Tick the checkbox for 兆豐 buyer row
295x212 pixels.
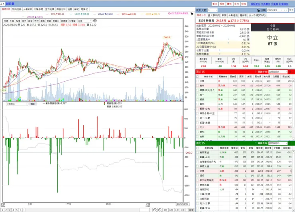coord(197,81)
